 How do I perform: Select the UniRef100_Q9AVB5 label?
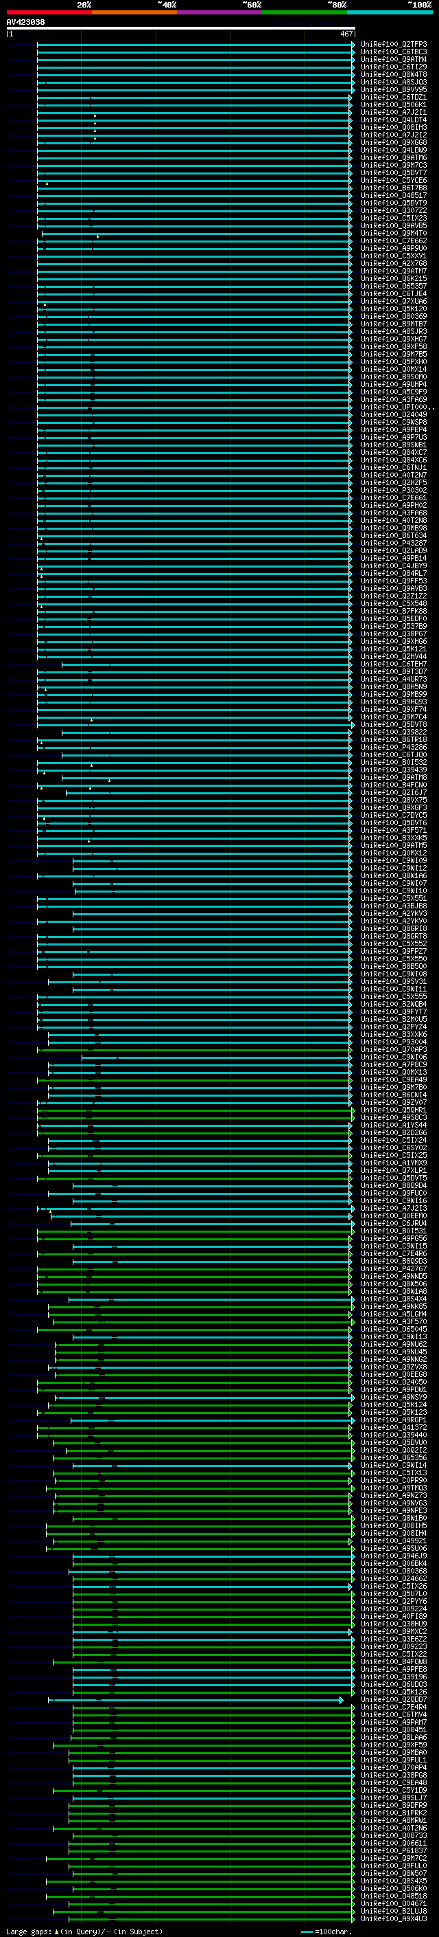(394, 225)
